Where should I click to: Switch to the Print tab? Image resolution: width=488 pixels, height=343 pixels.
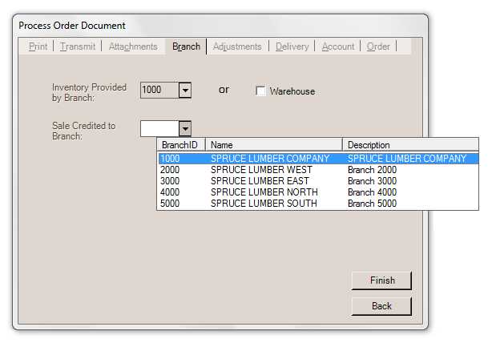(38, 46)
